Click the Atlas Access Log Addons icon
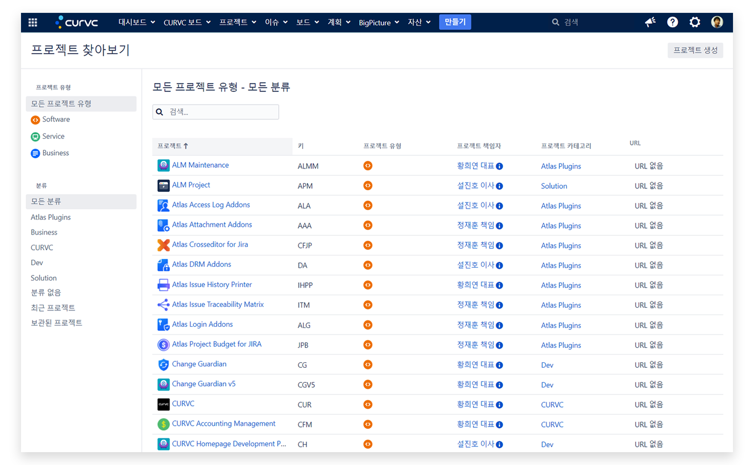 163,205
